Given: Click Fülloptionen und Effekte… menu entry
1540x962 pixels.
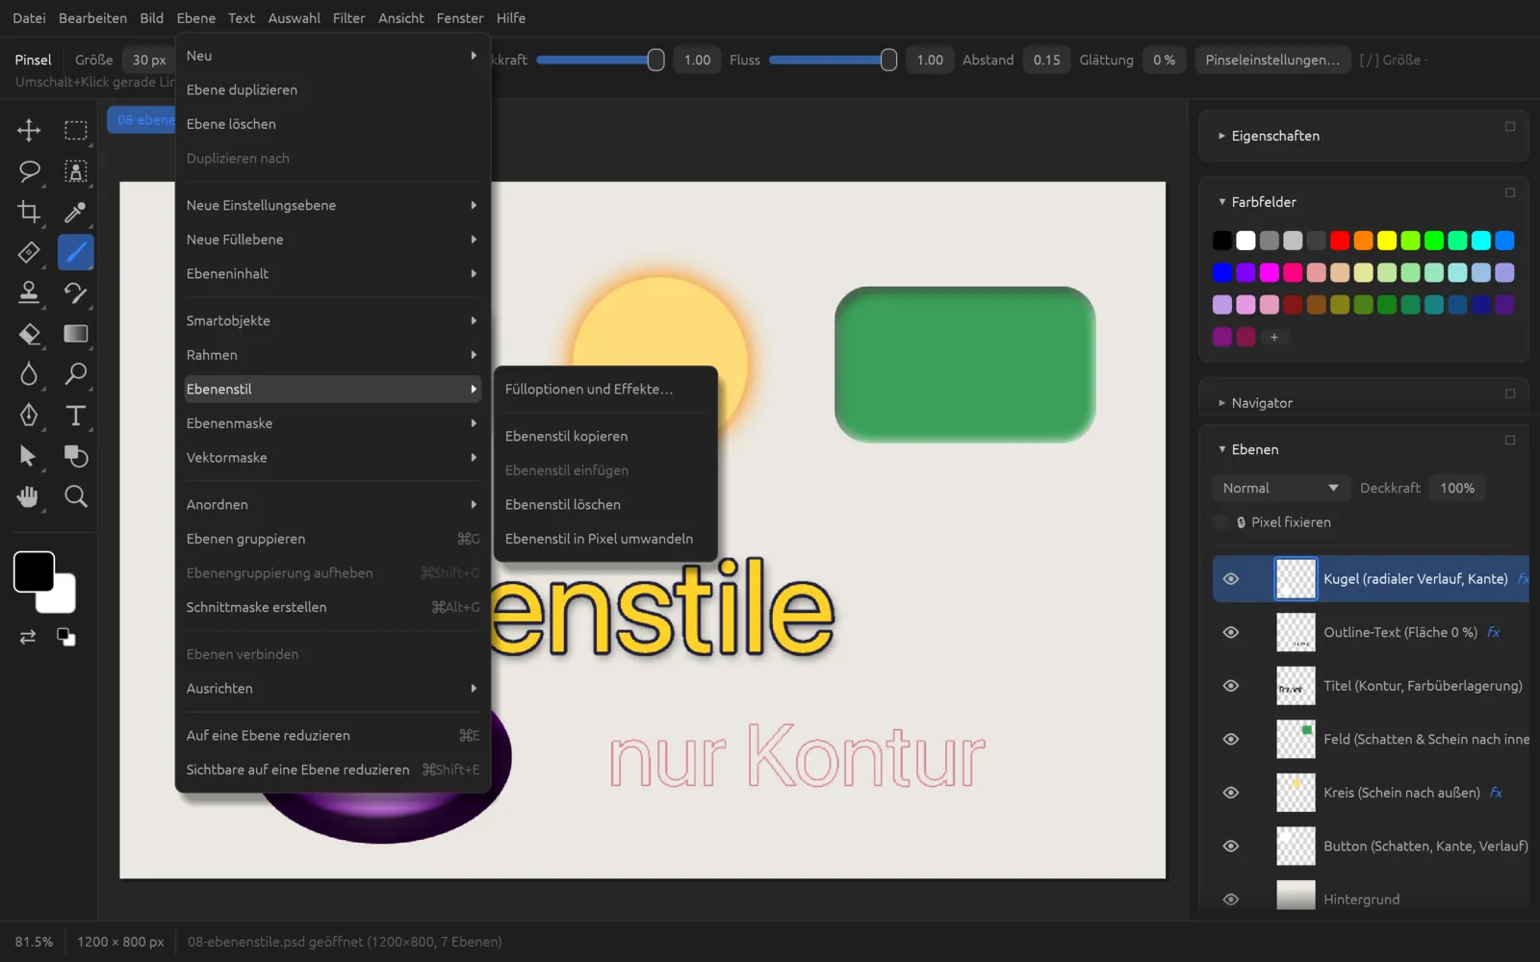Looking at the screenshot, I should click(605, 389).
